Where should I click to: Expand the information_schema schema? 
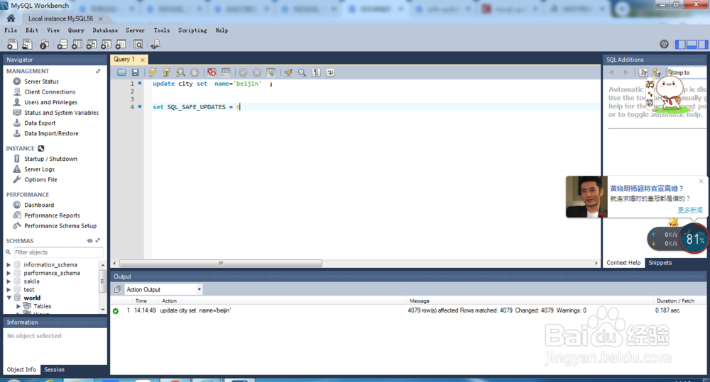point(9,265)
